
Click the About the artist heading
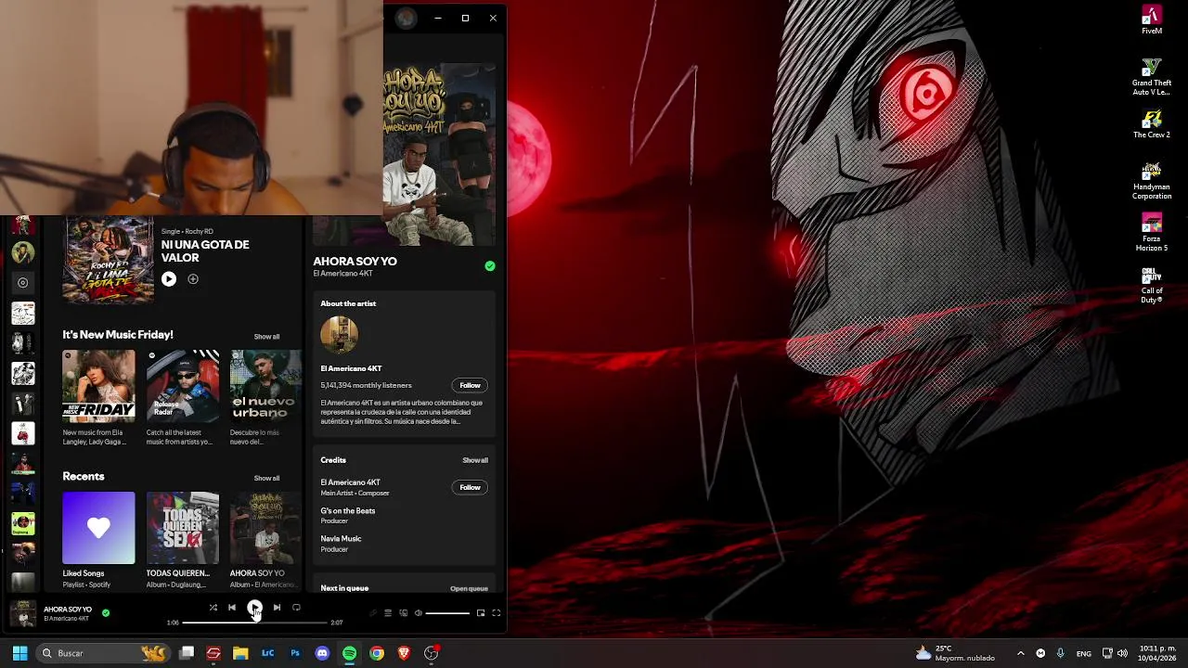click(x=348, y=303)
